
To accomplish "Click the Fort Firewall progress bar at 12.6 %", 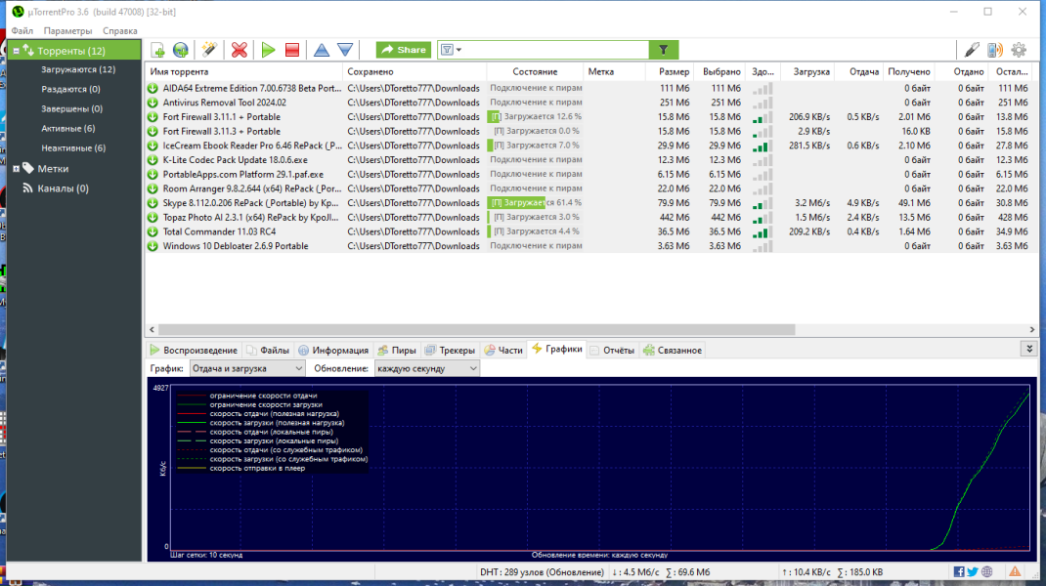I will point(535,116).
